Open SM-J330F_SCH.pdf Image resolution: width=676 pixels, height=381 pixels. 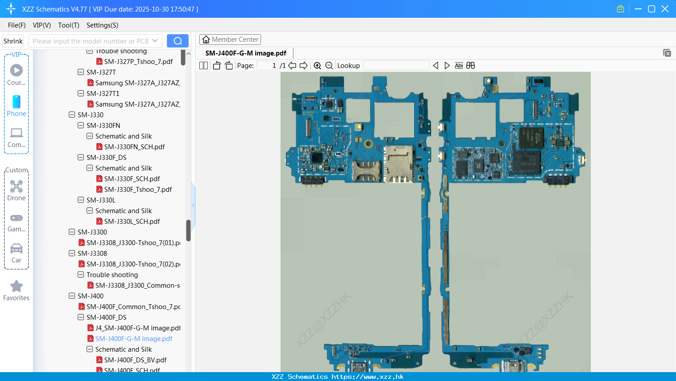point(132,179)
